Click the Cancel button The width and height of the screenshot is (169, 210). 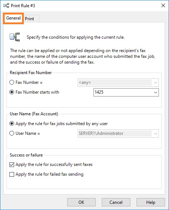(116, 202)
